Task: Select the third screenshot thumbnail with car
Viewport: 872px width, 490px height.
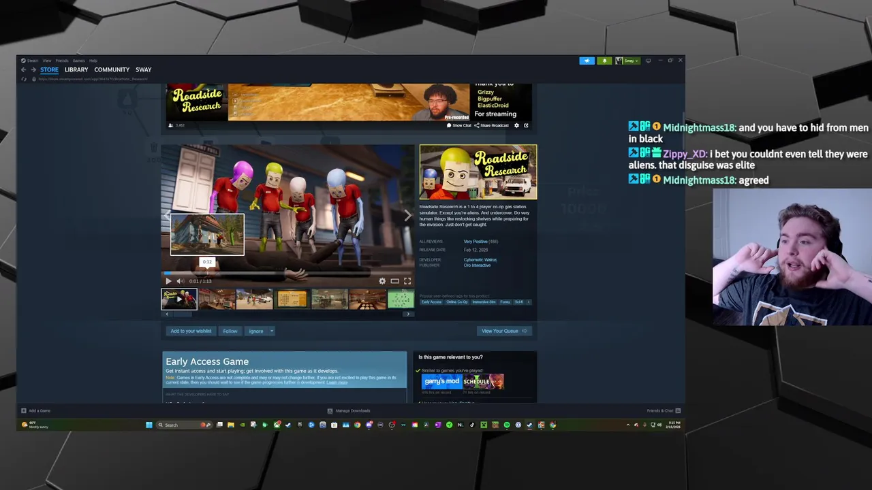Action: (x=254, y=299)
